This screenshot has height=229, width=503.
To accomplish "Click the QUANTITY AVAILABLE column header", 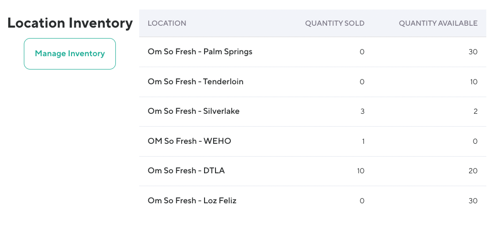I will [438, 23].
